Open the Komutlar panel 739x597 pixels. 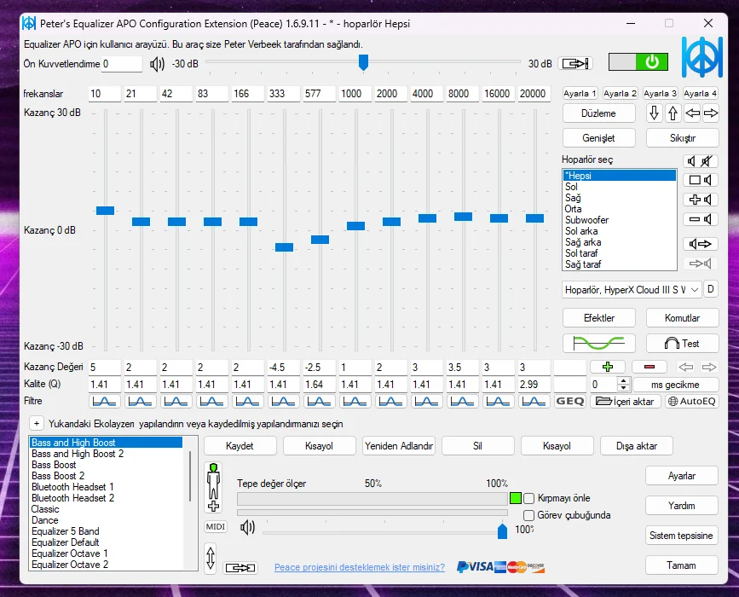click(683, 318)
